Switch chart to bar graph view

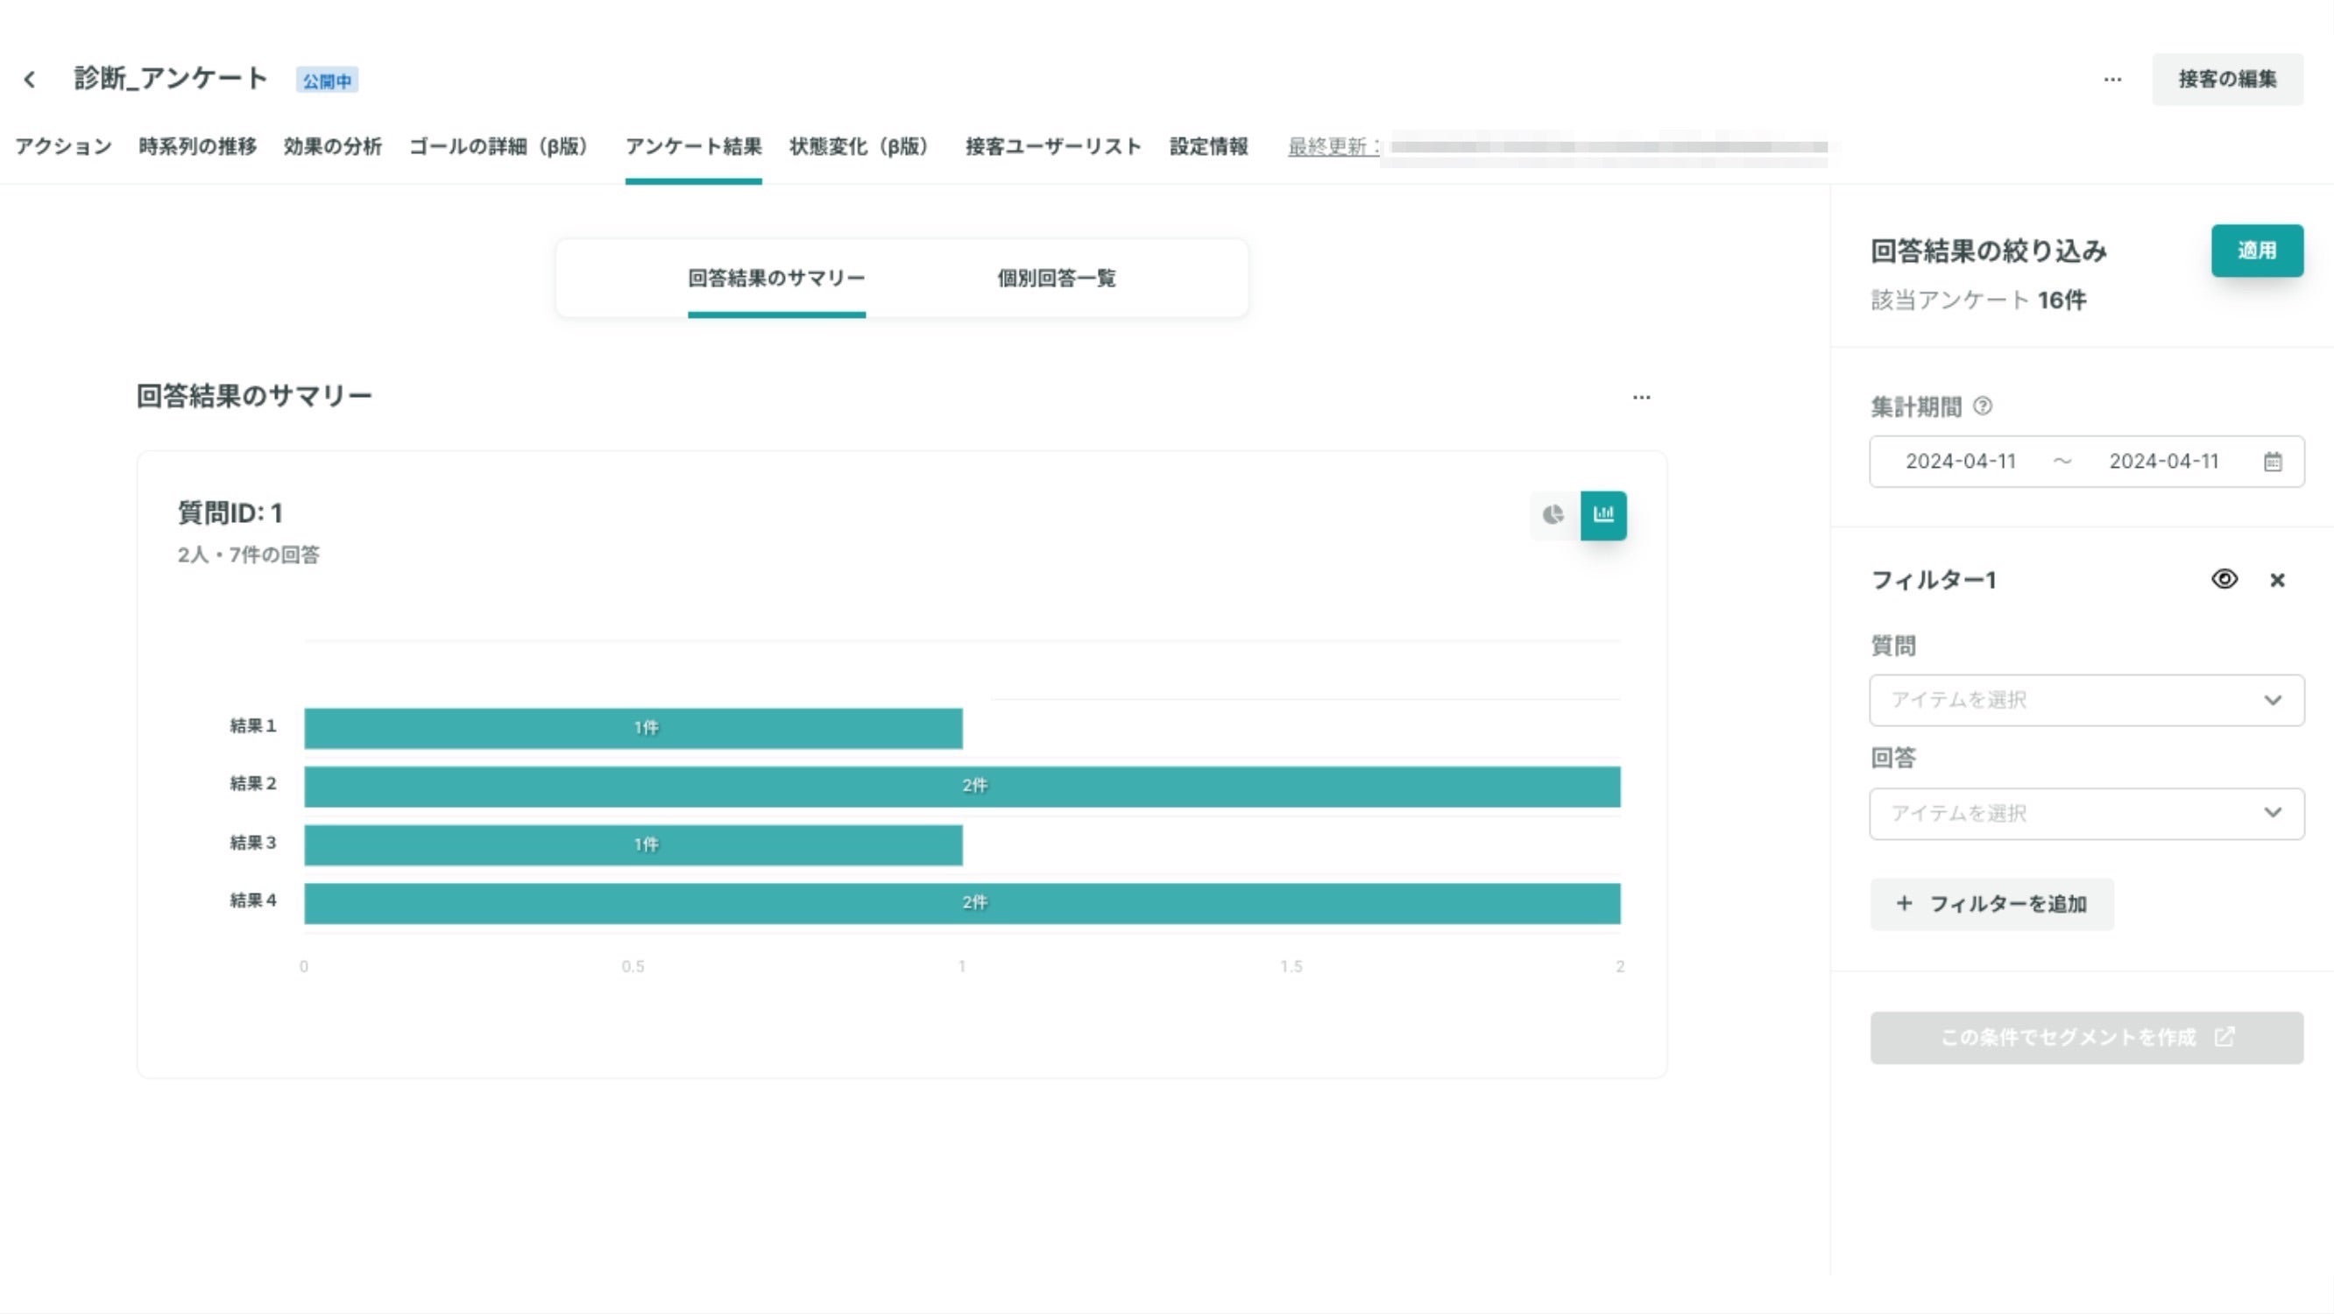coord(1603,516)
